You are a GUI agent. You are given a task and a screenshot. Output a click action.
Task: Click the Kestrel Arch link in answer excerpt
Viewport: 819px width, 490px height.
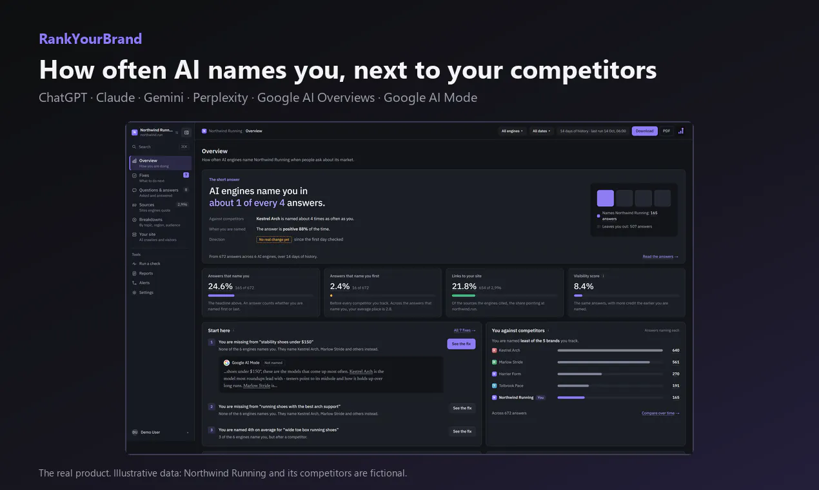(361, 371)
